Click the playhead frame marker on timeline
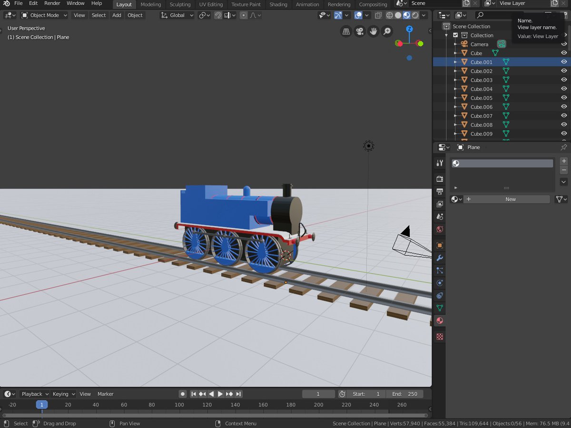Screen dimensions: 571x428 point(42,405)
